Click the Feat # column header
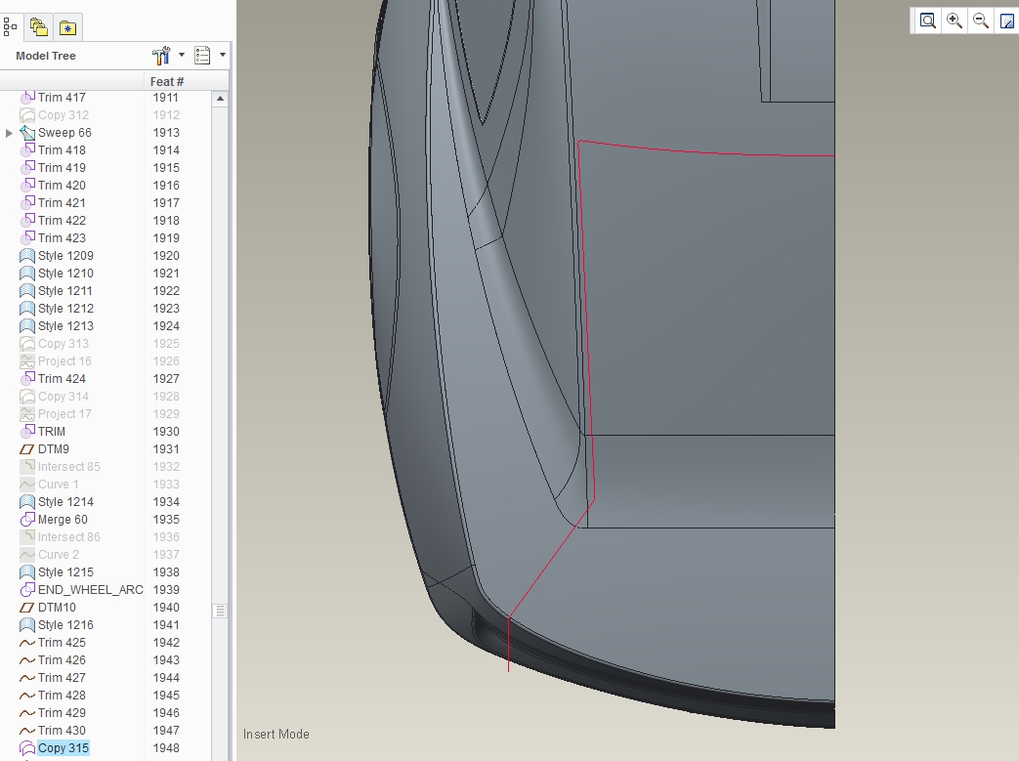Screen dimensions: 1019x761 pyautogui.click(x=166, y=81)
